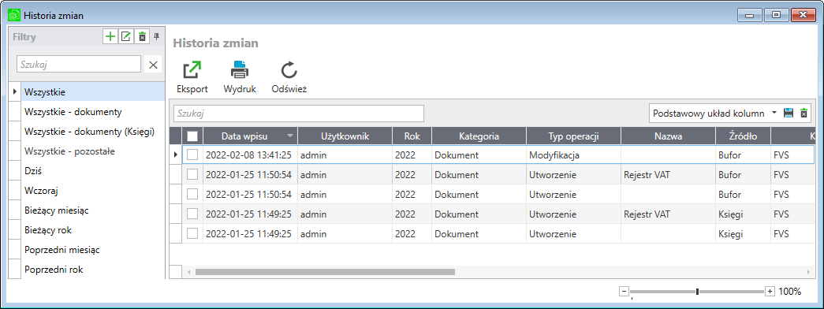824x309 pixels.
Task: Focus the Szukaj field above the table
Action: click(299, 113)
